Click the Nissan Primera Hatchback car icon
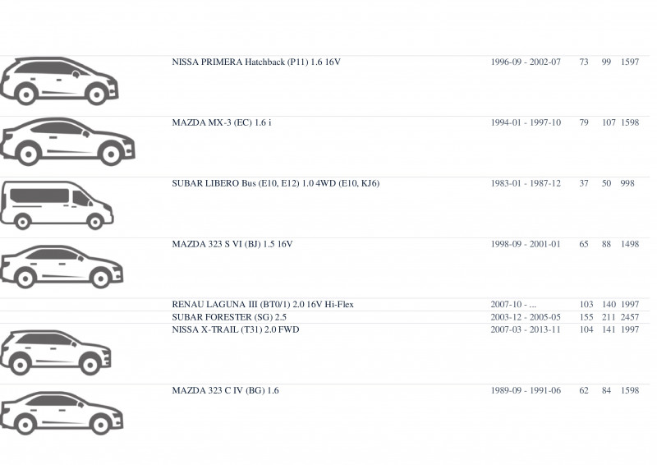The width and height of the screenshot is (657, 465). click(59, 81)
